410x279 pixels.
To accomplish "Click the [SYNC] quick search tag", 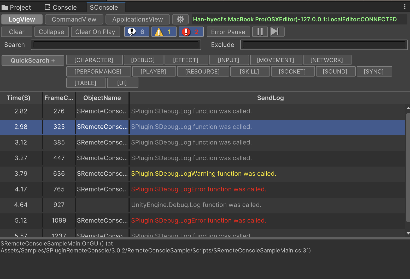I will 374,71.
